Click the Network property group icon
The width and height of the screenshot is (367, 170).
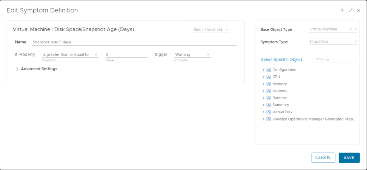point(269,91)
